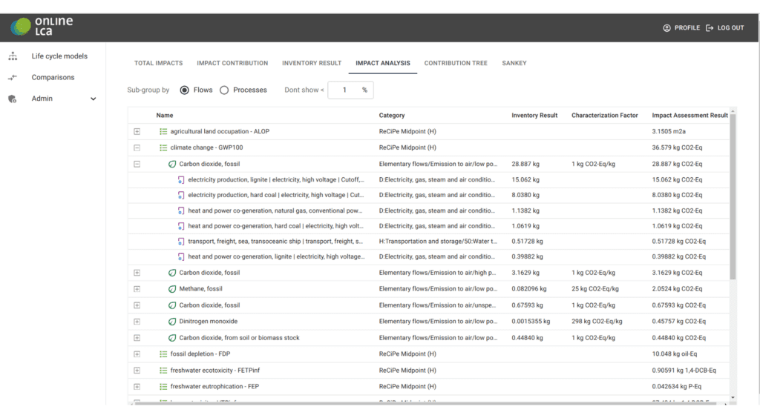Select the Flows radio button

click(x=185, y=90)
